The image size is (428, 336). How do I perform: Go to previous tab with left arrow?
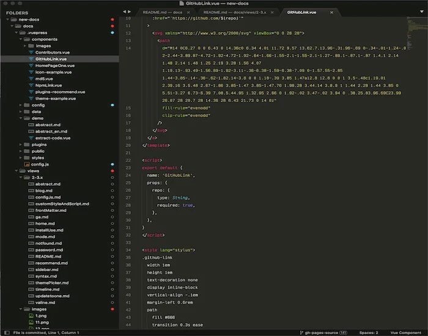coord(124,12)
